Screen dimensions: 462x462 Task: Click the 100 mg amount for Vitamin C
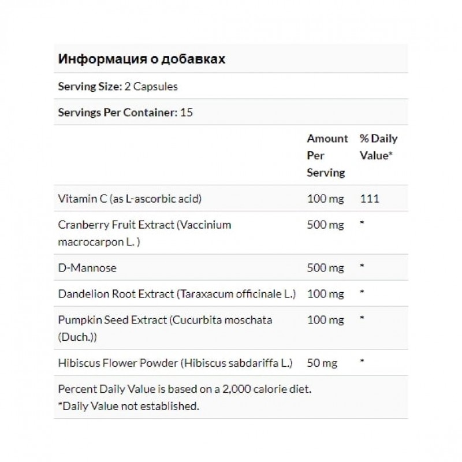[325, 199]
